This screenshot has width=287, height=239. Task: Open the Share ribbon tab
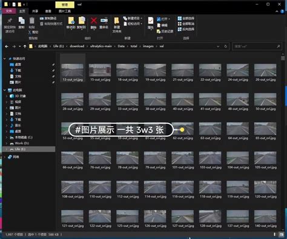point(35,11)
